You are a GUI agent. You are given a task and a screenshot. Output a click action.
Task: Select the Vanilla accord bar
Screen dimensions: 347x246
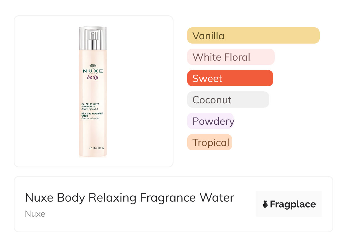click(x=253, y=36)
